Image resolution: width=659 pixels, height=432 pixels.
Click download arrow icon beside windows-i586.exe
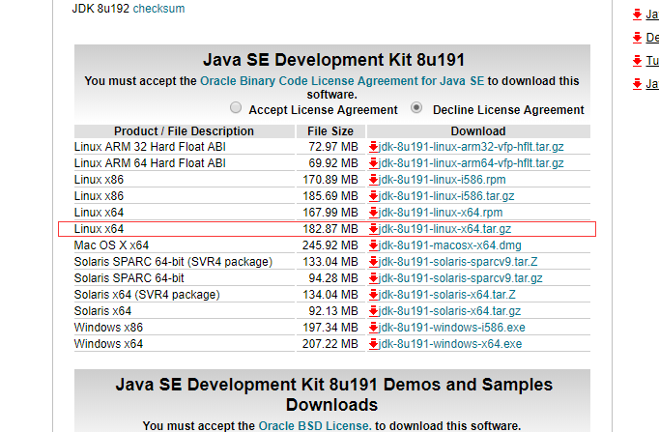373,327
